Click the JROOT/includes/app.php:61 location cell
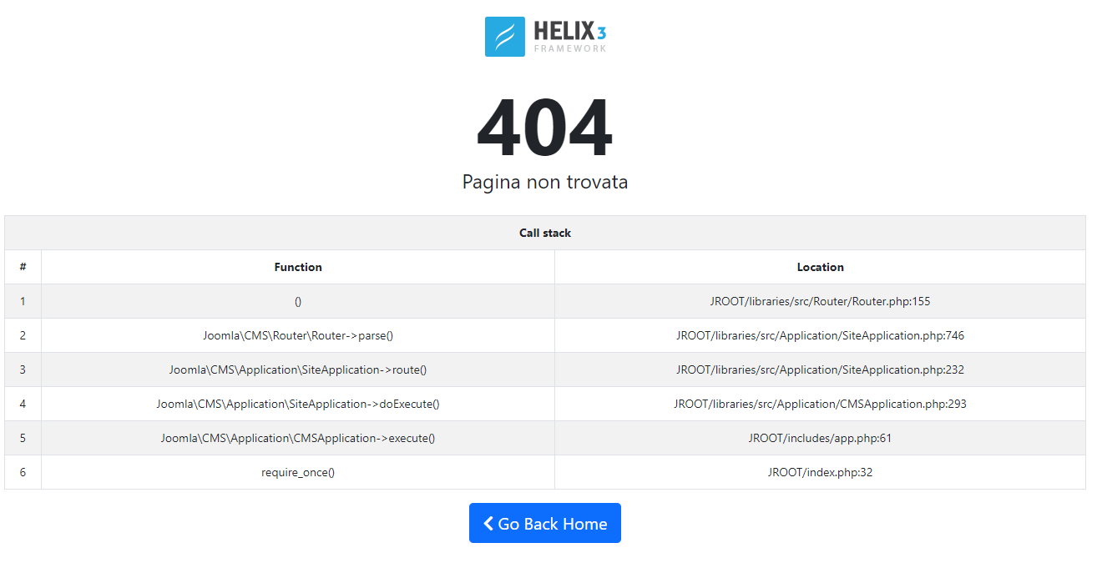 (x=820, y=438)
